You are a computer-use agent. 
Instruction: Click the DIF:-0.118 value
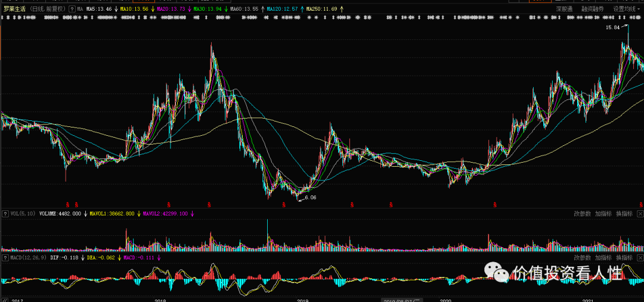[x=64, y=258]
